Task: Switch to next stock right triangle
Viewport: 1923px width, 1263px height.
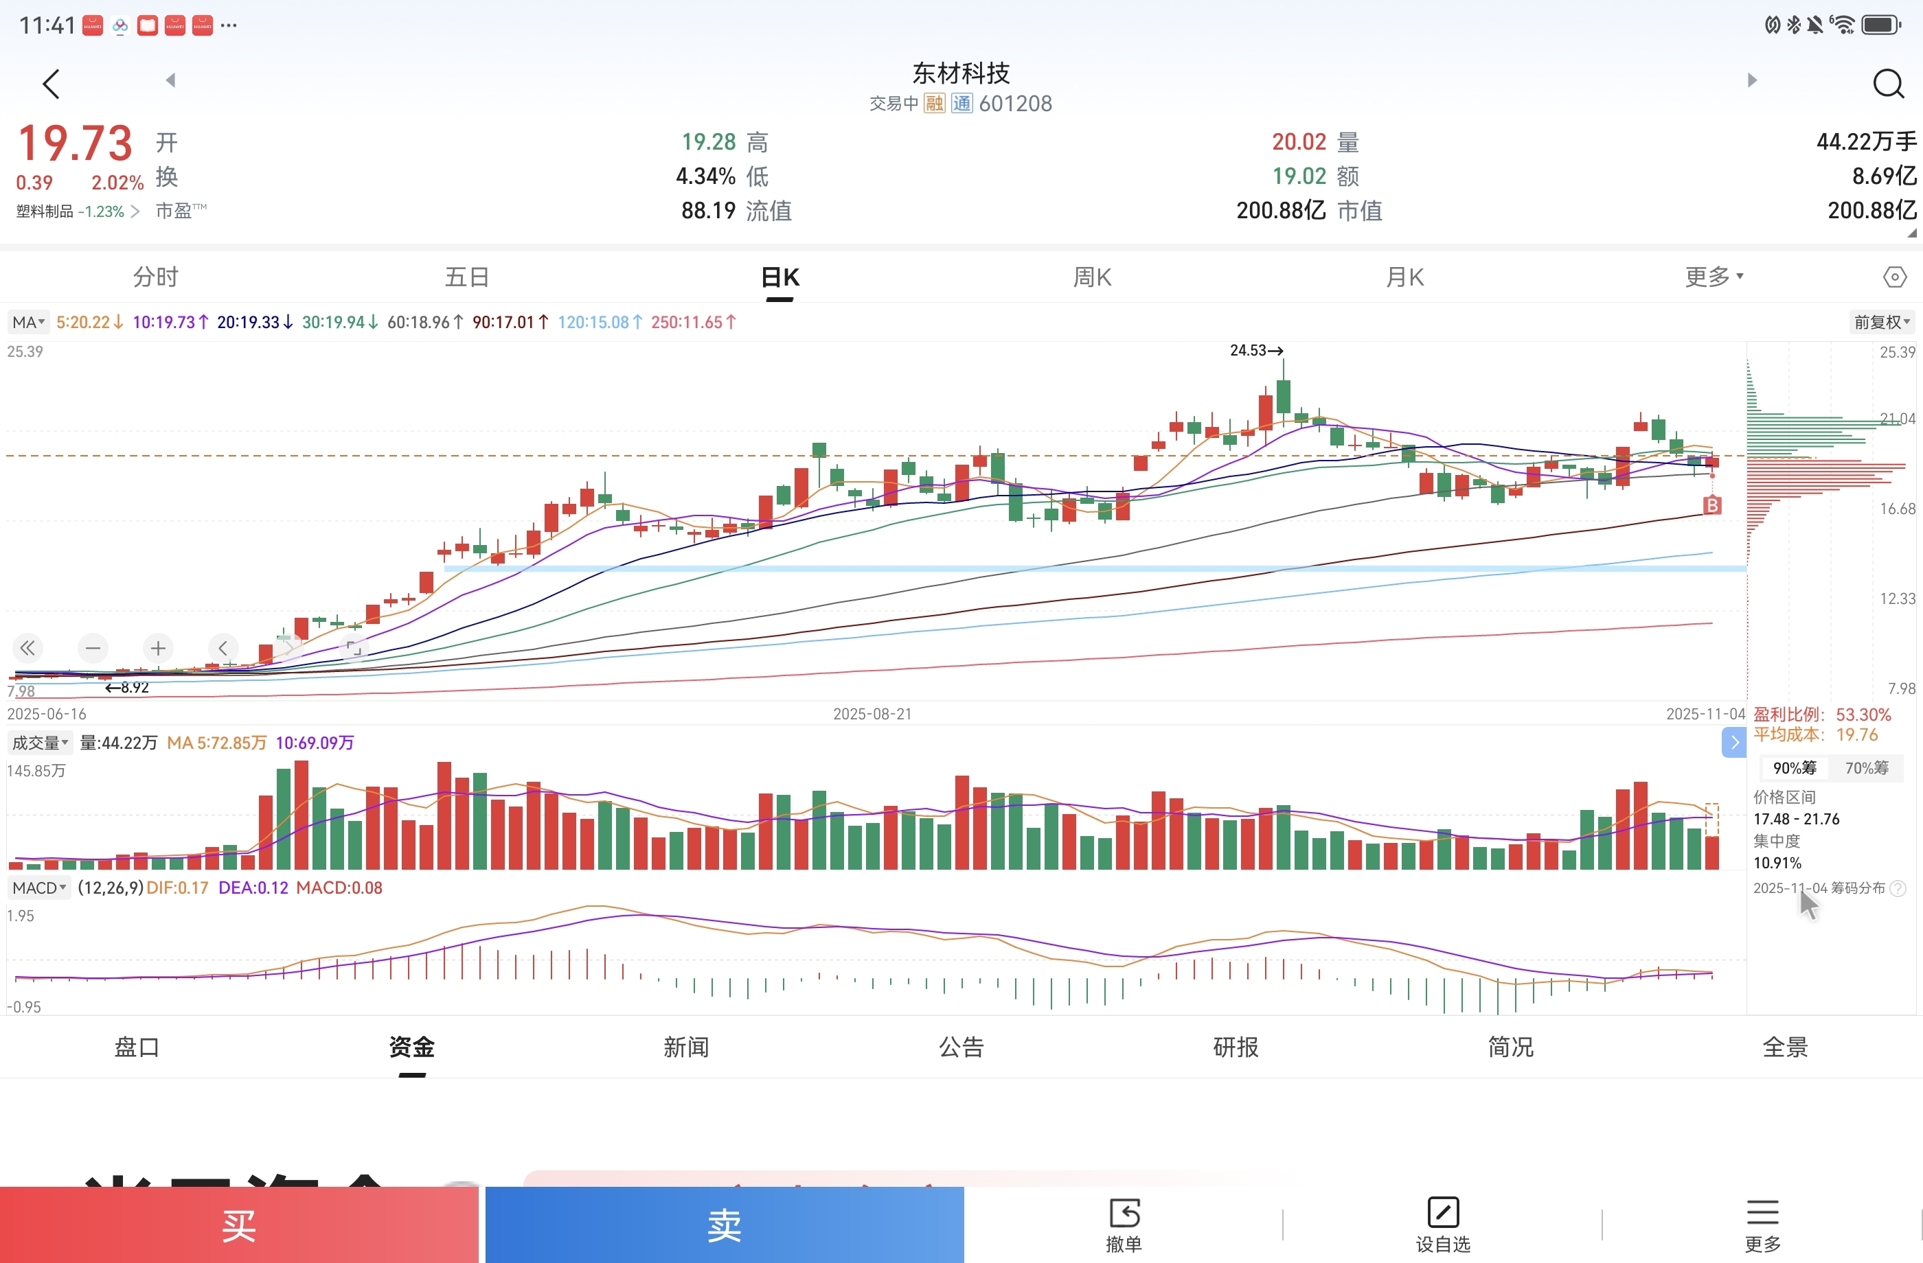Action: [1752, 80]
